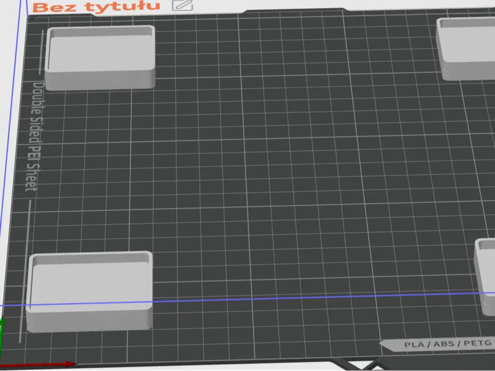Select the top-right tray model
495x371 pixels.
click(x=466, y=48)
